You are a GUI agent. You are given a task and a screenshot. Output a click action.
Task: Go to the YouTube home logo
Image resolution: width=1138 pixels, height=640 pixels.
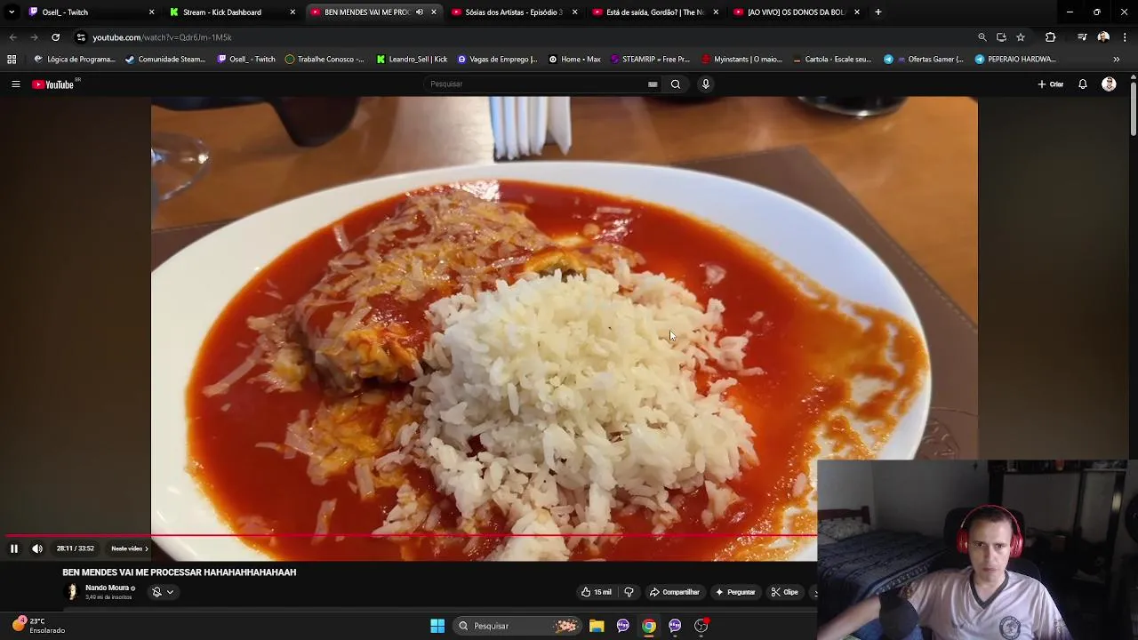tap(52, 84)
